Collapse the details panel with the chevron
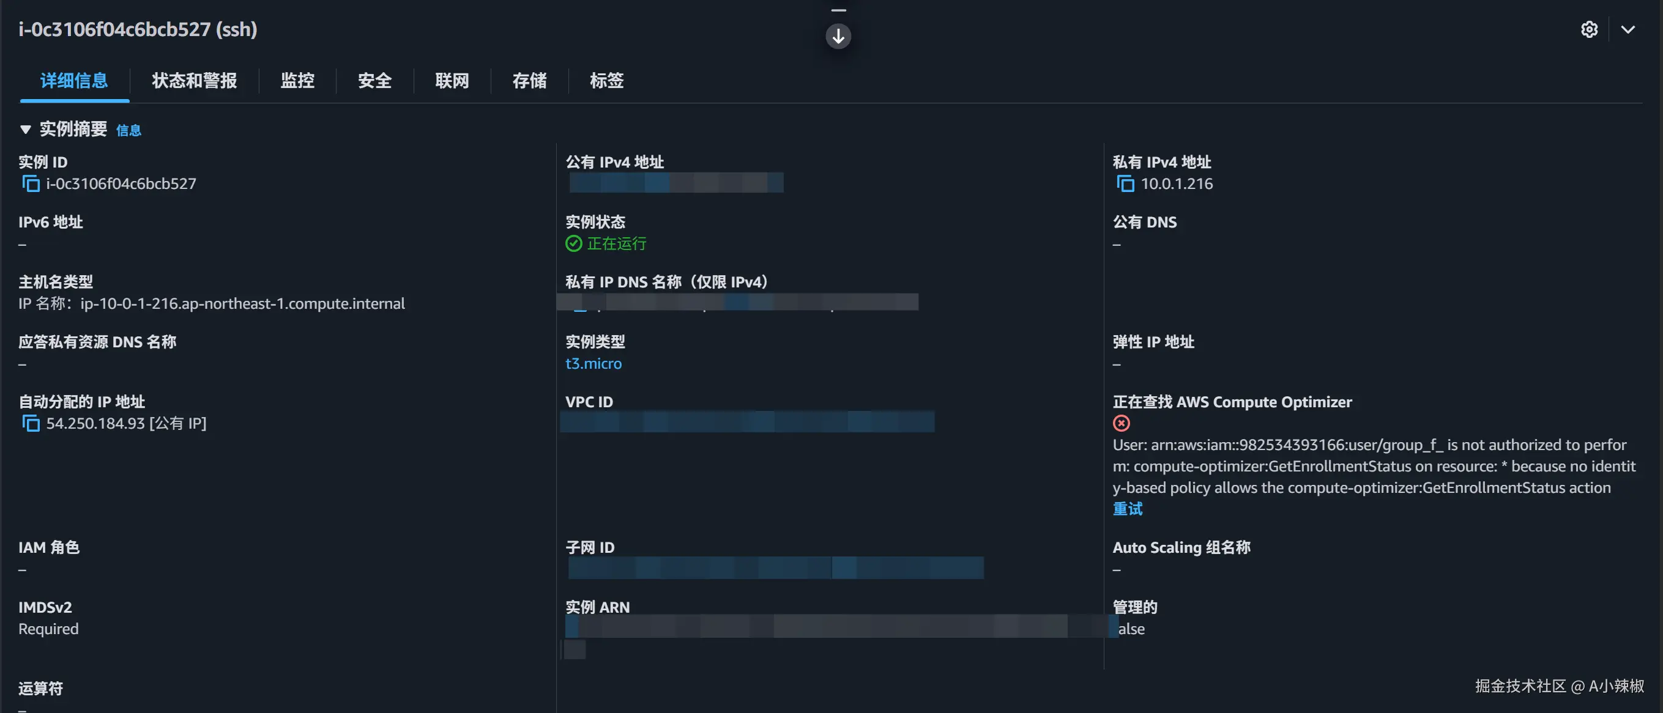Viewport: 1663px width, 713px height. pos(1628,30)
